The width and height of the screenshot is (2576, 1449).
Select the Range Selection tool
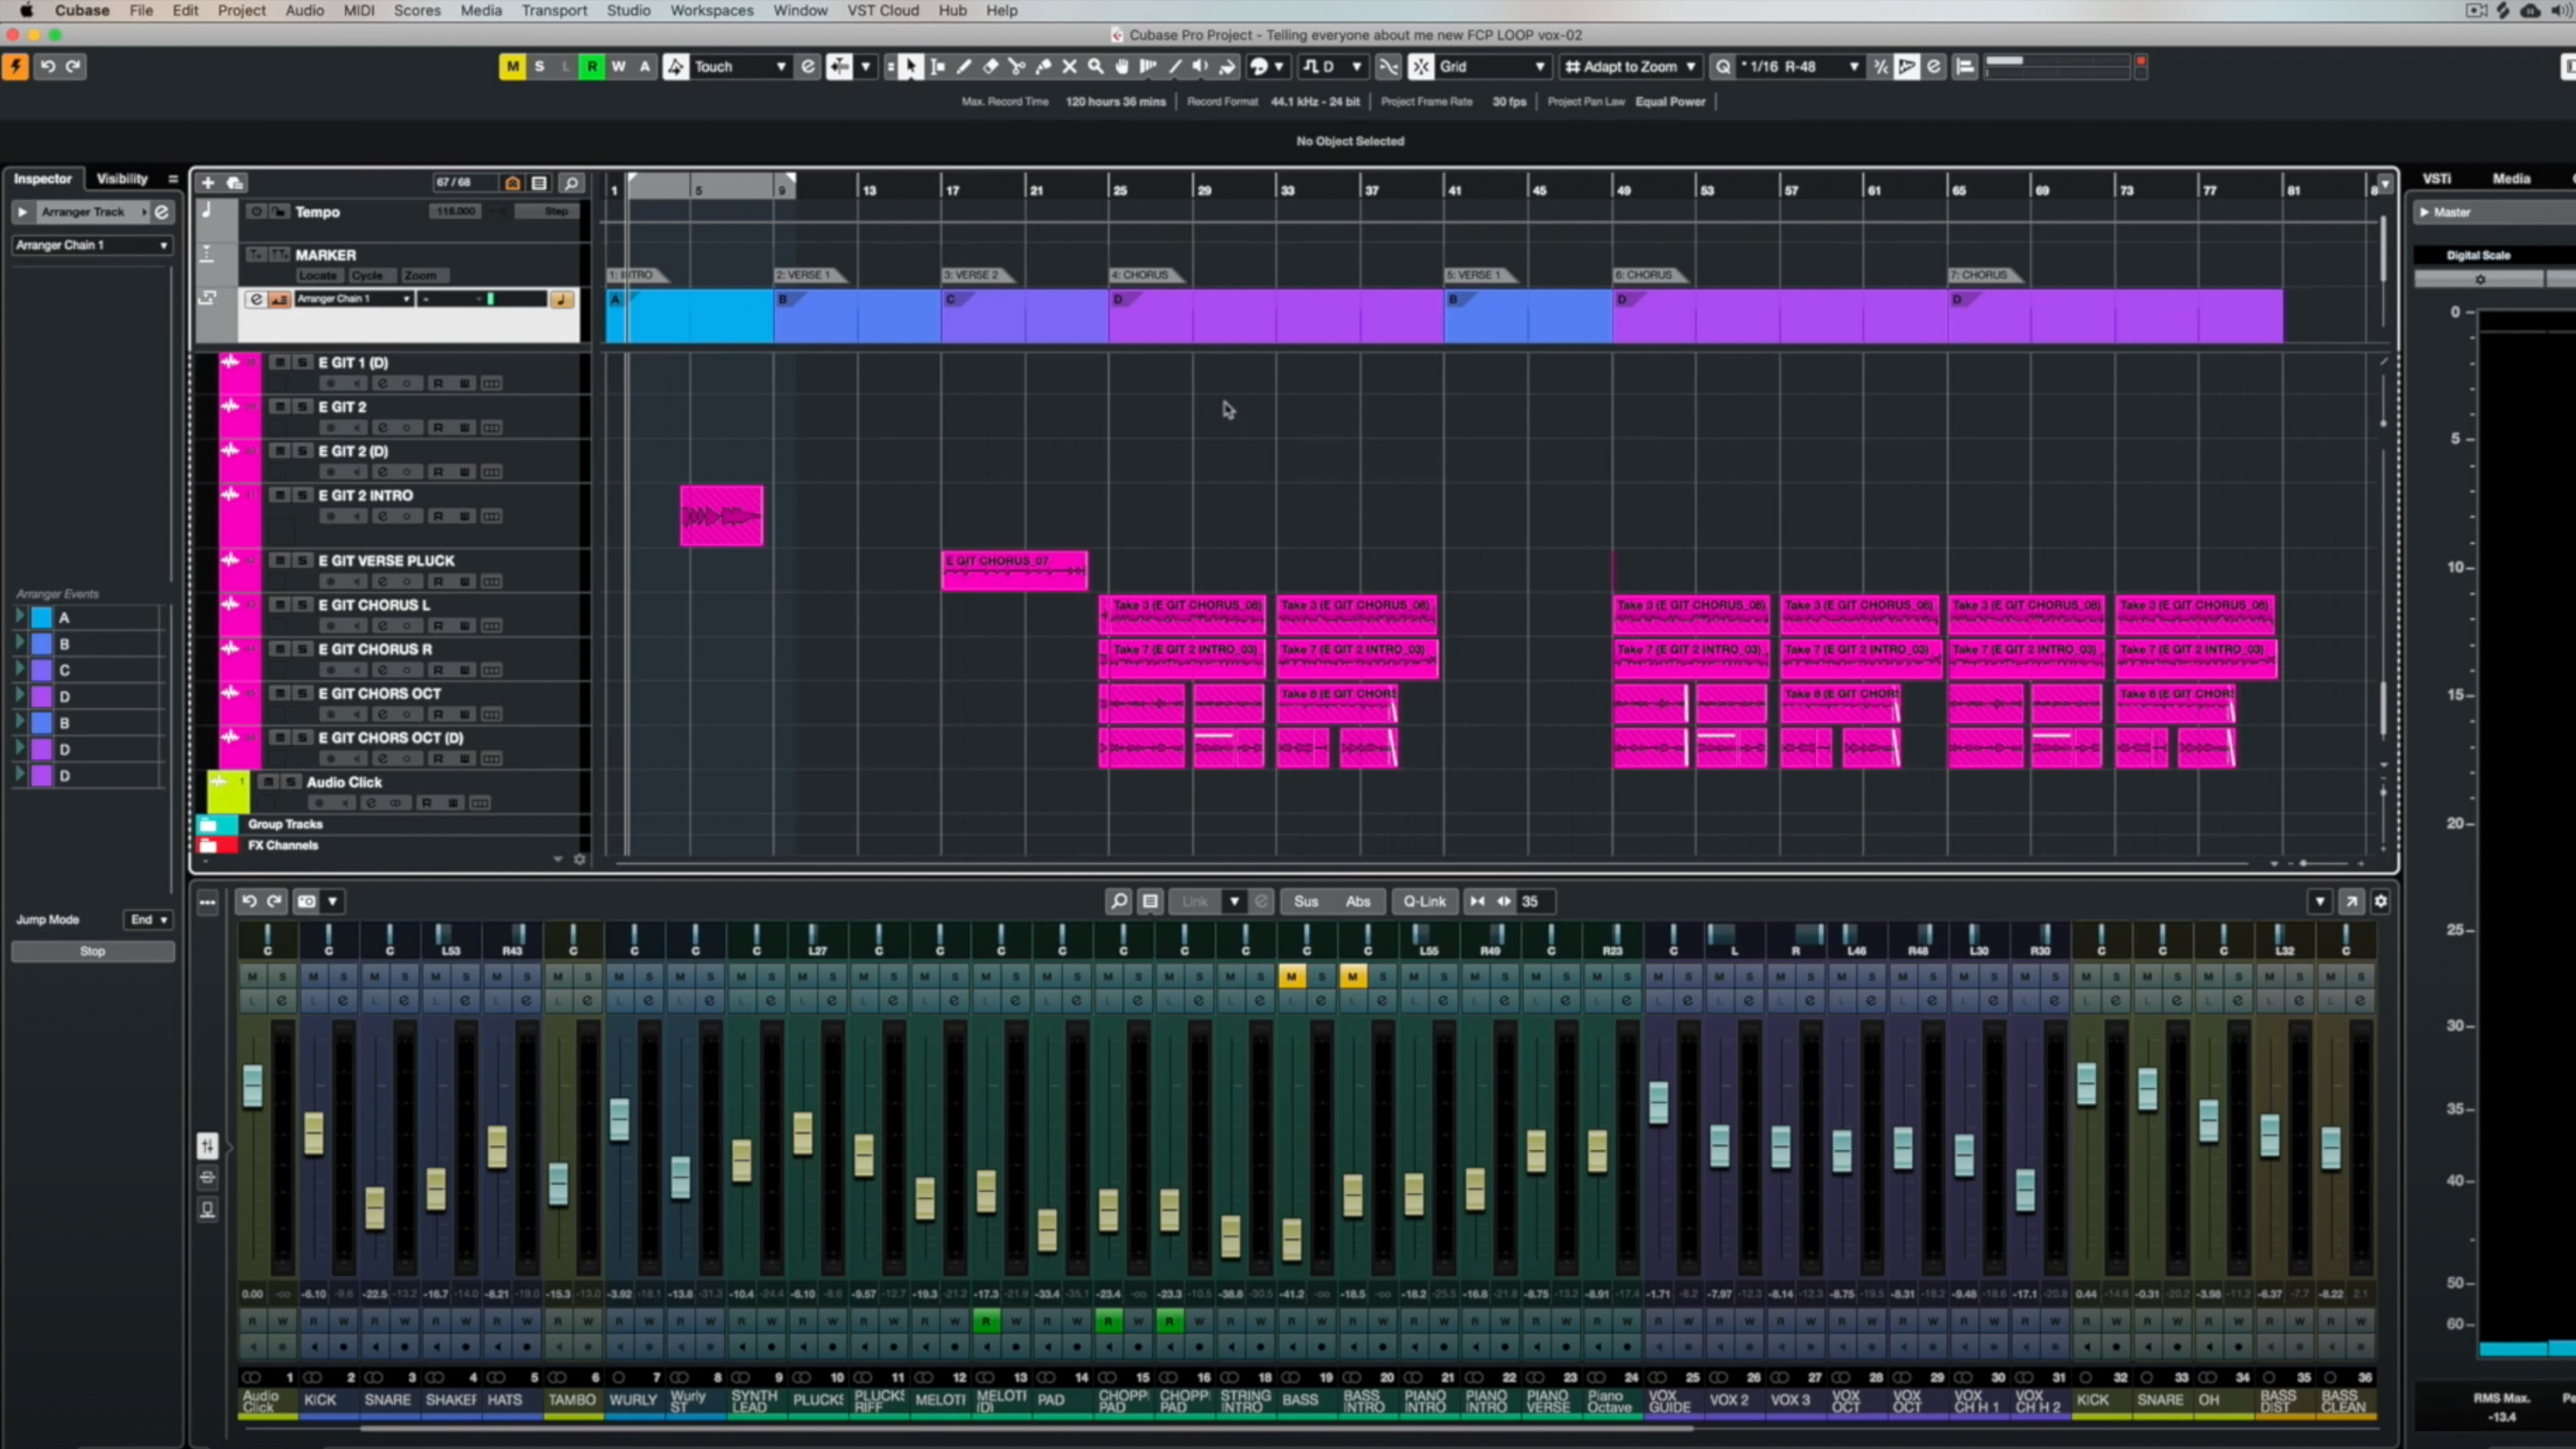[x=938, y=67]
